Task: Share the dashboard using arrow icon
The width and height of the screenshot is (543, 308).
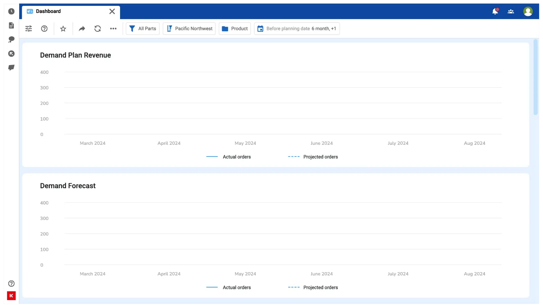Action: tap(82, 28)
